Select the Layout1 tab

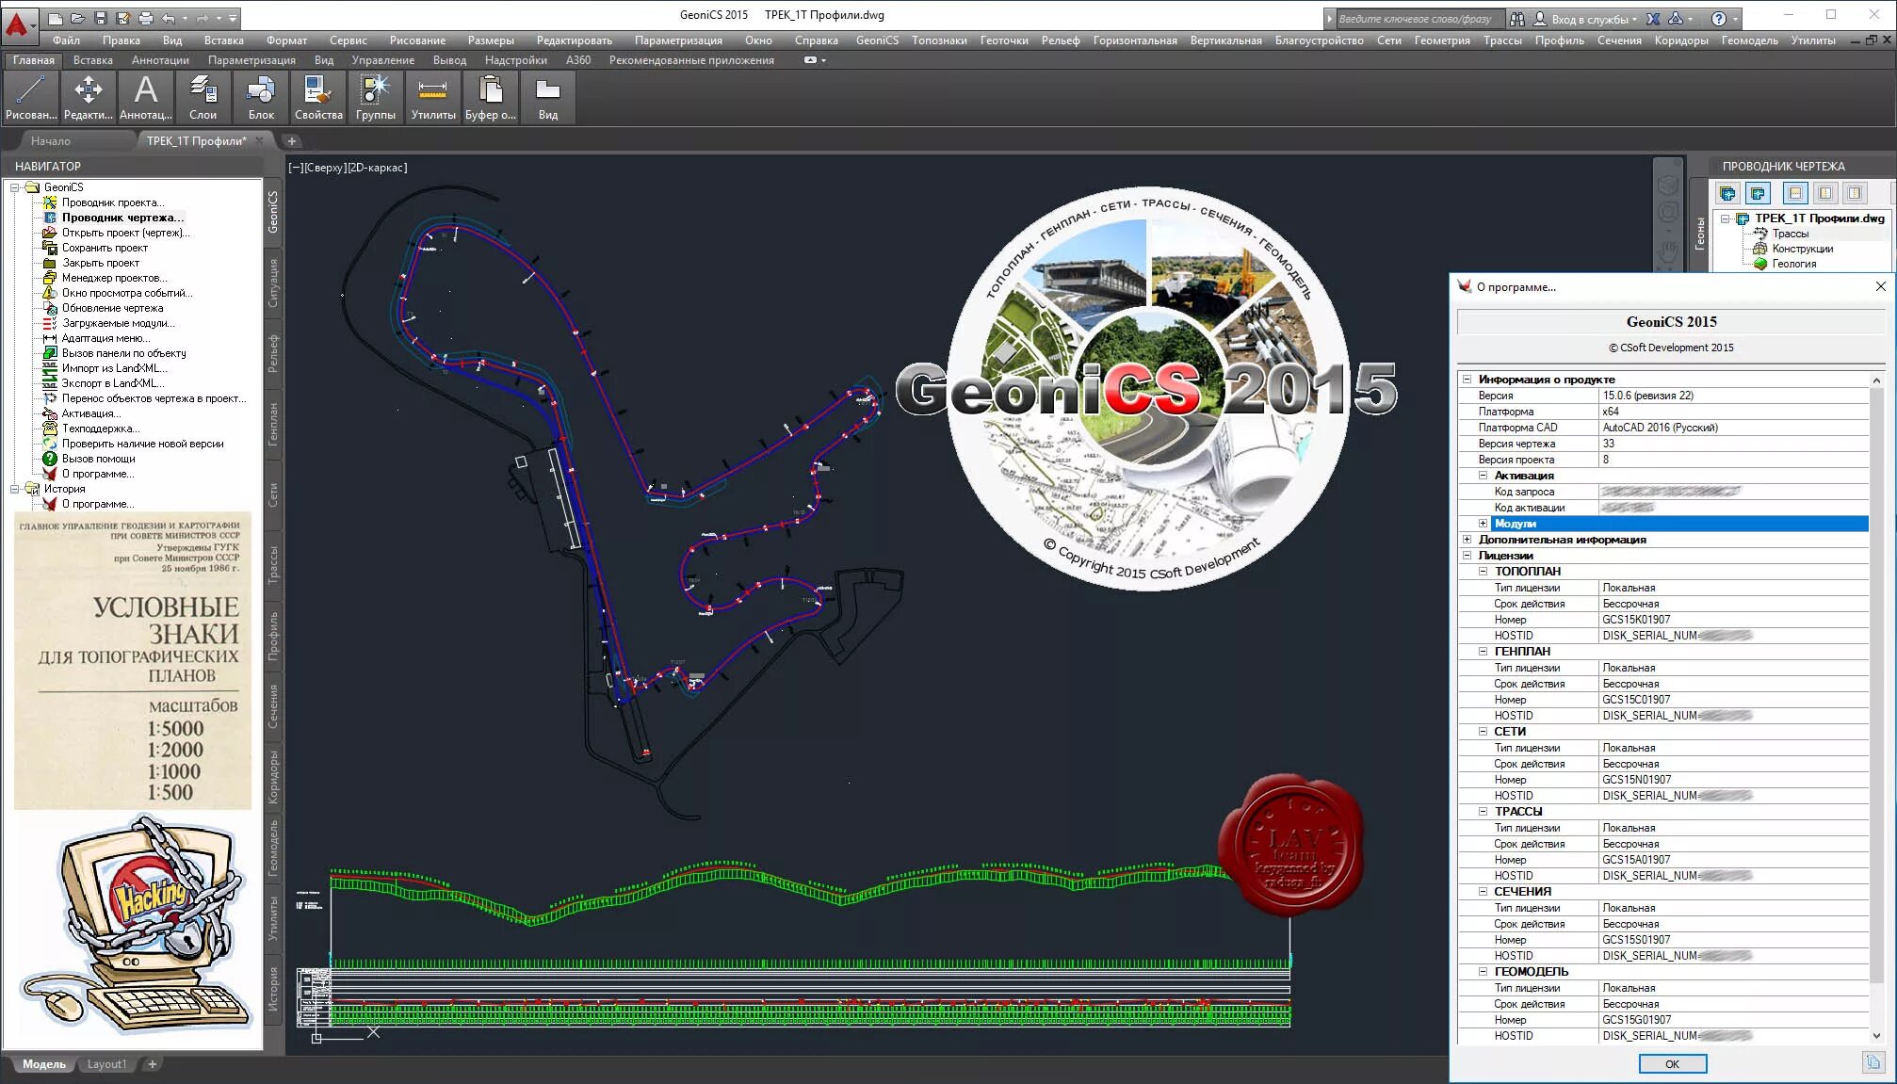106,1064
